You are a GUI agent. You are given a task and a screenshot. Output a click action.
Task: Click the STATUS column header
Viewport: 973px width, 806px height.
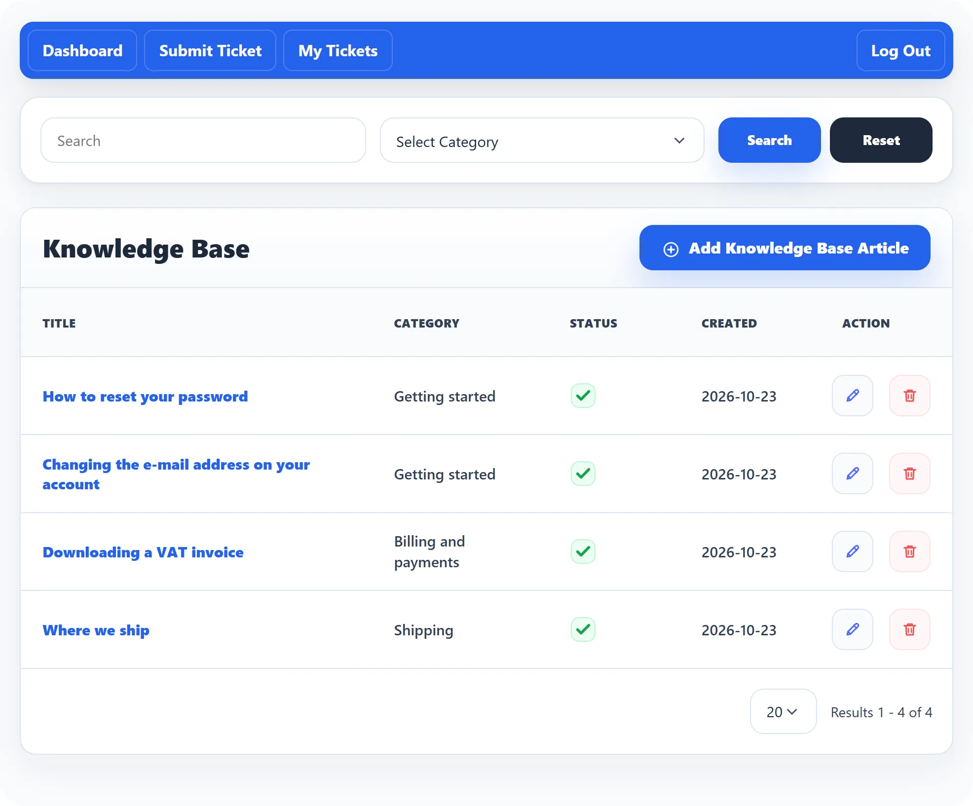point(594,324)
